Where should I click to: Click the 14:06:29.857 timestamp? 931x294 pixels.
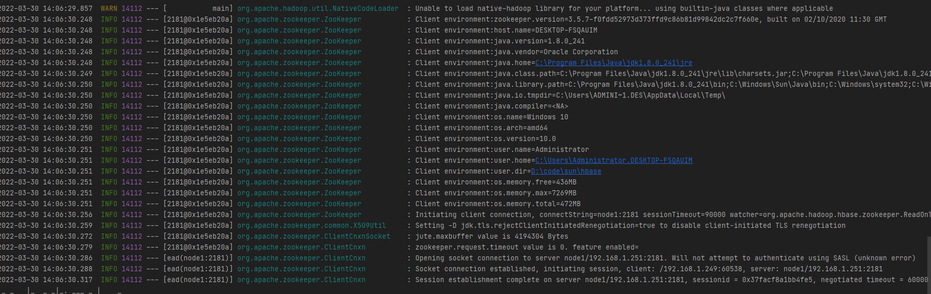pos(67,9)
